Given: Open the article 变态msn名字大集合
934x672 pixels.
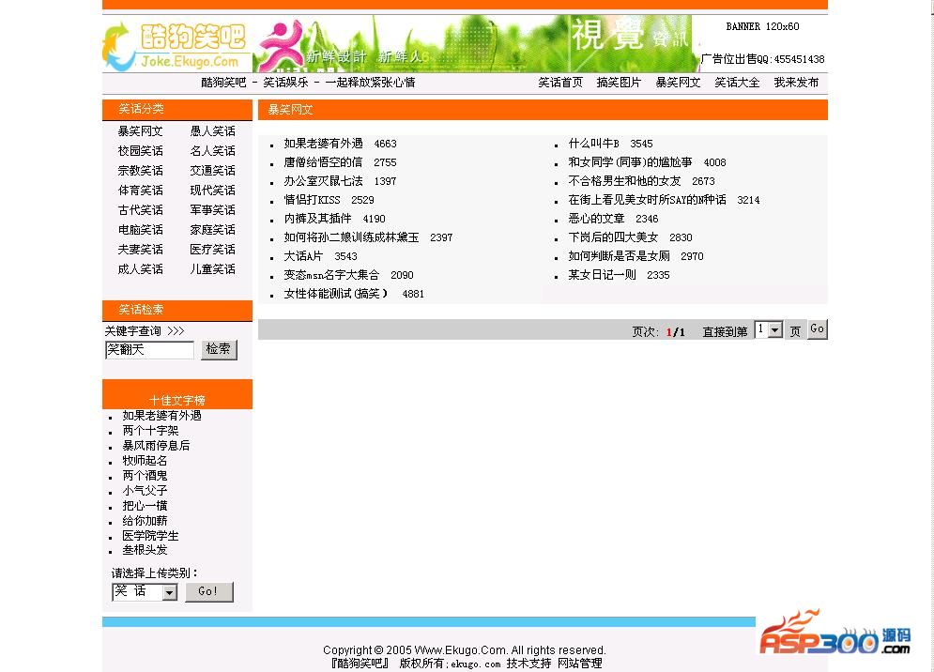Looking at the screenshot, I should tap(331, 275).
